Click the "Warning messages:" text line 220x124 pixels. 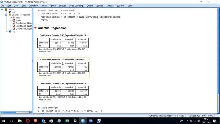(x=49, y=107)
